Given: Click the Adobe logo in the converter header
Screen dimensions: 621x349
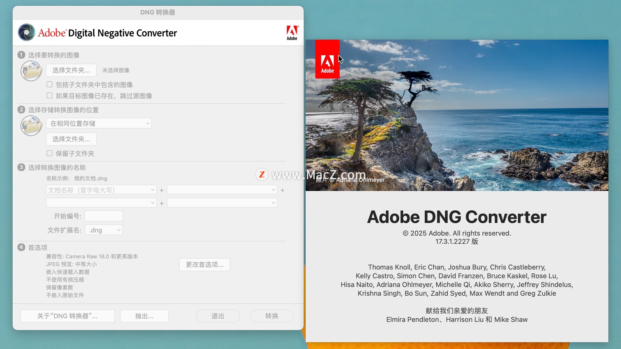Looking at the screenshot, I should [x=292, y=33].
